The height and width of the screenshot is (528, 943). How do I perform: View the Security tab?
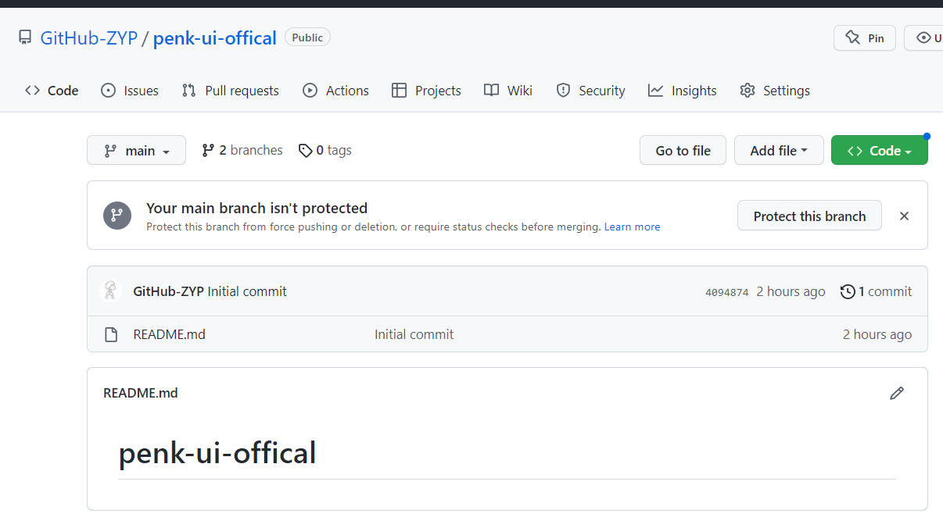(590, 91)
